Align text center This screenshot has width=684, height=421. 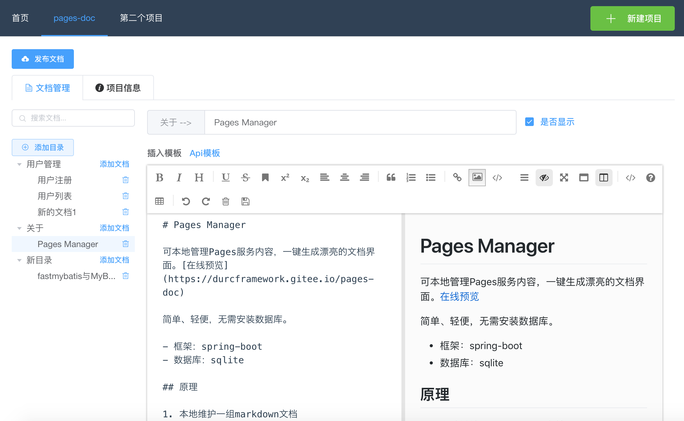coord(344,177)
